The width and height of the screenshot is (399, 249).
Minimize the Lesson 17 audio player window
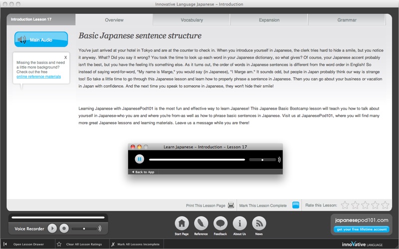[x=139, y=147]
